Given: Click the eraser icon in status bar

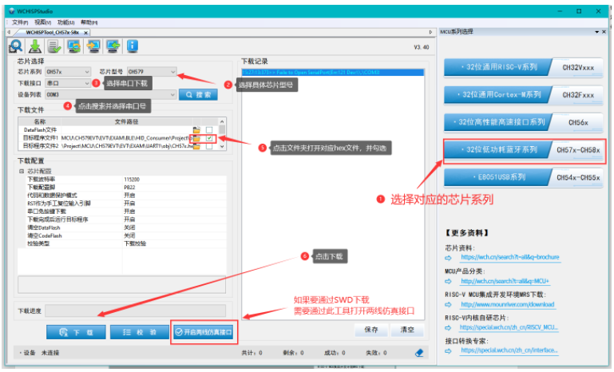Looking at the screenshot, I should [x=419, y=353].
